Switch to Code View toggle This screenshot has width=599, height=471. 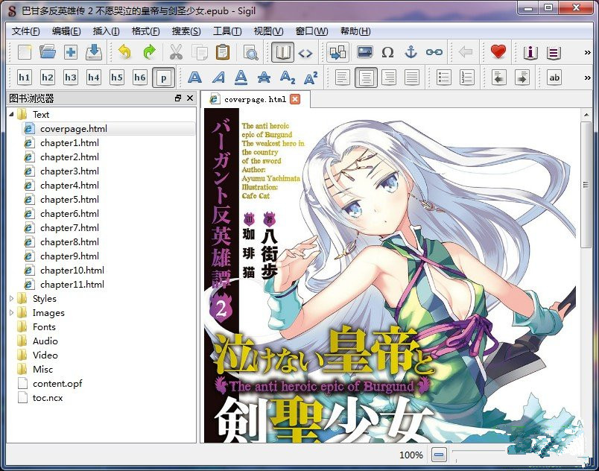(305, 52)
